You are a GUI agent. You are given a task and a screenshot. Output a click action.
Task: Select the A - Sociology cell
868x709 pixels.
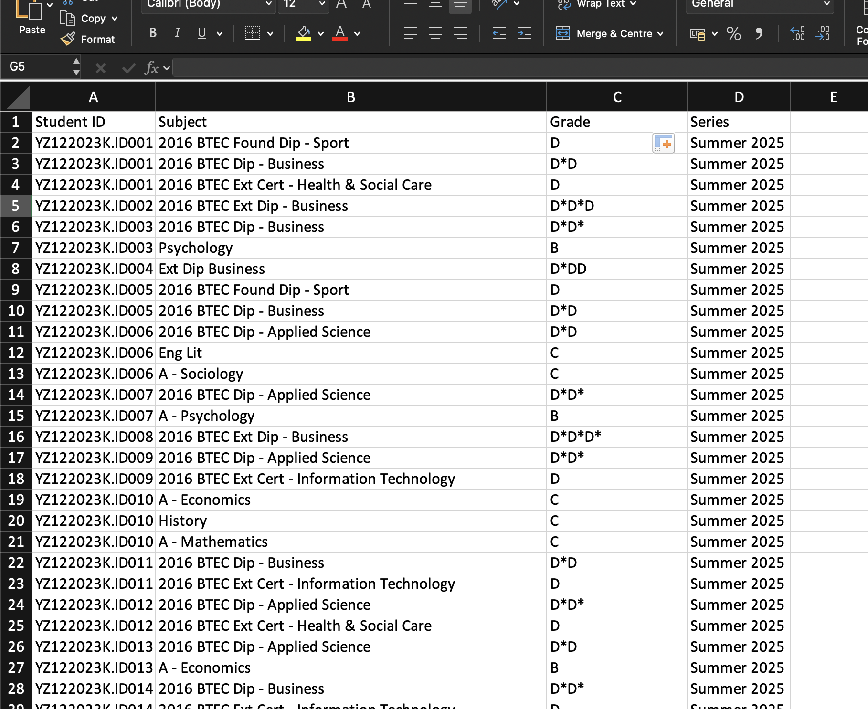point(351,374)
